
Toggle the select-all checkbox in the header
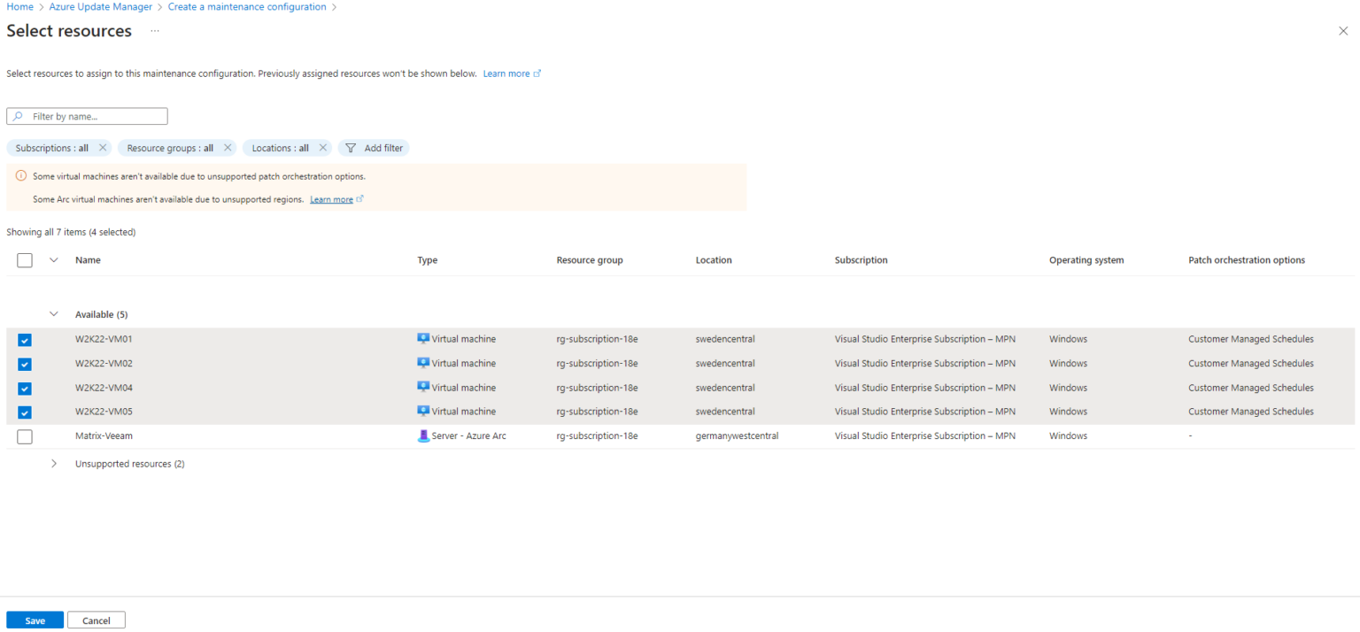[24, 259]
